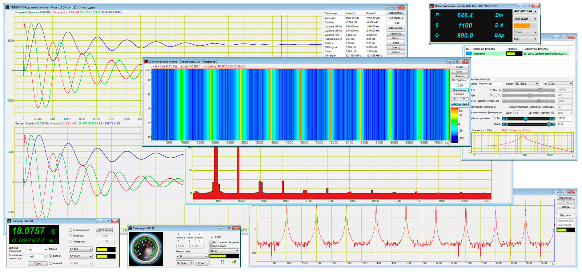The width and height of the screenshot is (582, 272).
Task: Open the Тип dropdown set to Лин.
Action: pos(560,84)
